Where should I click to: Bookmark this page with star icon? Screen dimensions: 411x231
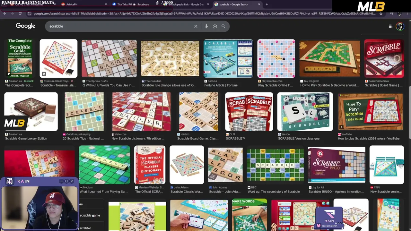click(381, 13)
